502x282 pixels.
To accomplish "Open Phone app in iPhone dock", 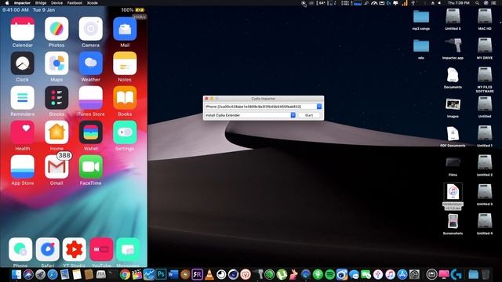I will [x=20, y=249].
